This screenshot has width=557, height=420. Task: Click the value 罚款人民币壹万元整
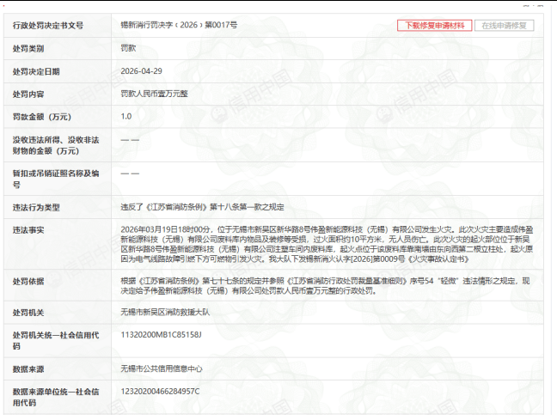pos(154,94)
